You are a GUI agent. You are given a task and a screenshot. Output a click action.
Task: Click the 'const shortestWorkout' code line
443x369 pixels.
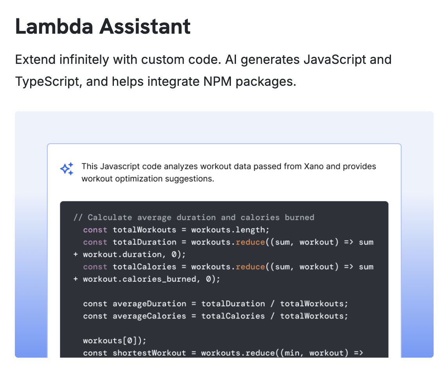(x=223, y=353)
